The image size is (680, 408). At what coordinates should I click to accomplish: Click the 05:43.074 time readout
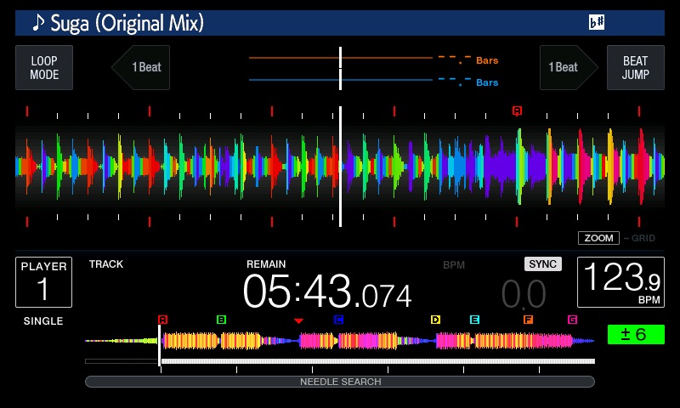tap(327, 292)
